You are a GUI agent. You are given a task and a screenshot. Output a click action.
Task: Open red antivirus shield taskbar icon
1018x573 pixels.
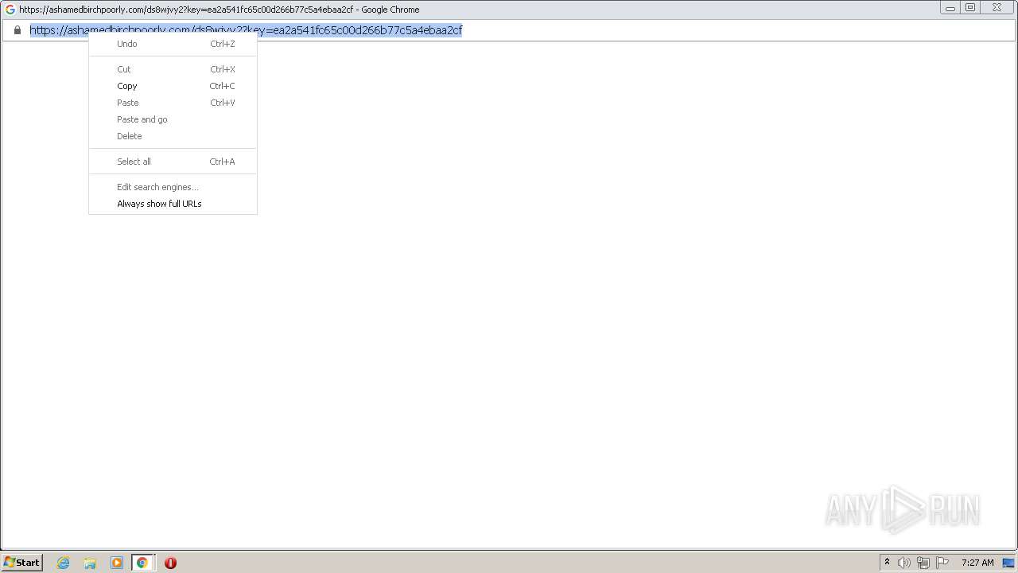click(170, 563)
